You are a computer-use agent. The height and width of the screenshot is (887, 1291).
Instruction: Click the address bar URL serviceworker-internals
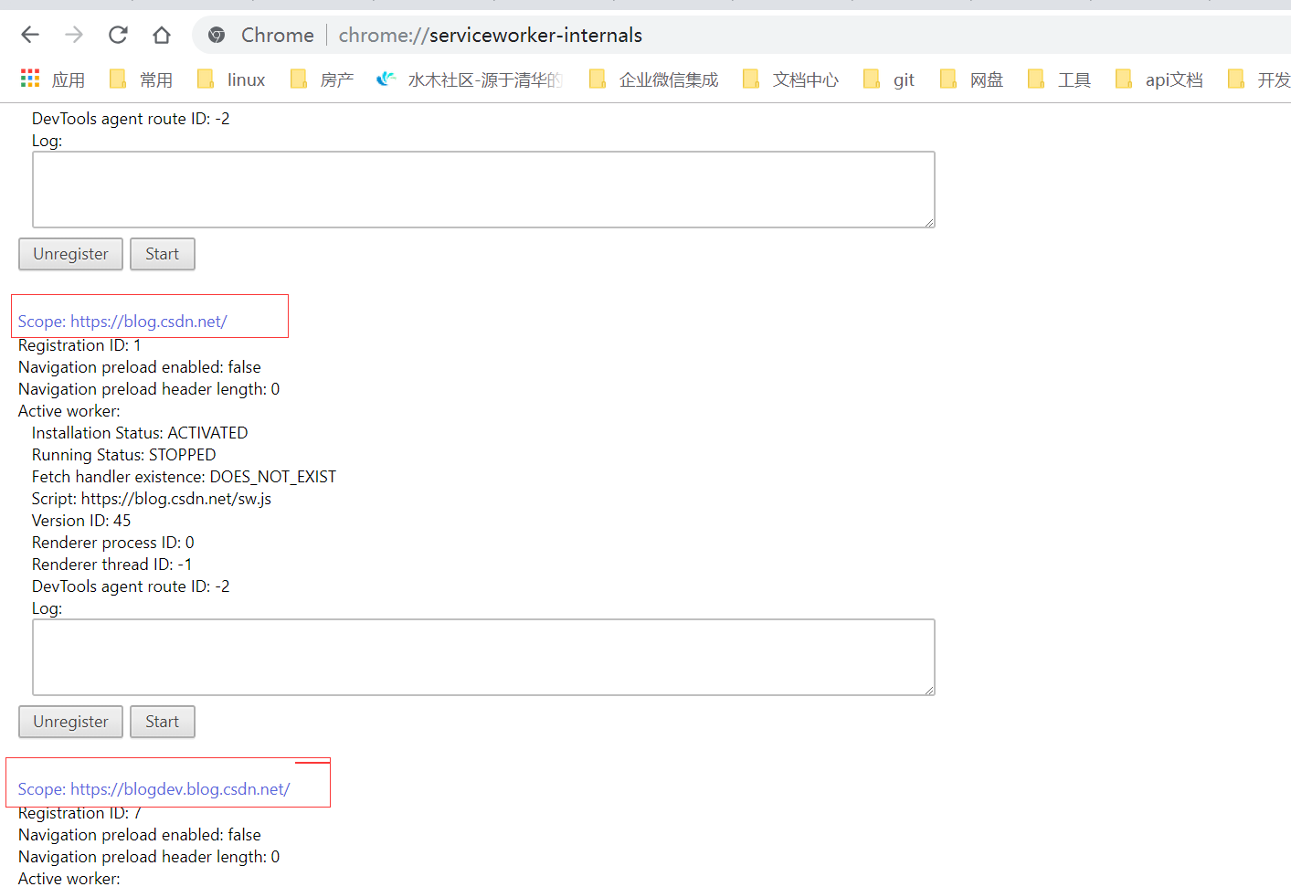tap(491, 35)
